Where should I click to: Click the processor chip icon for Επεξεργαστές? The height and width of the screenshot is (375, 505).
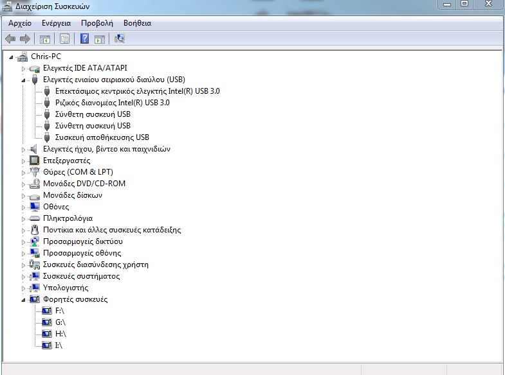click(35, 161)
